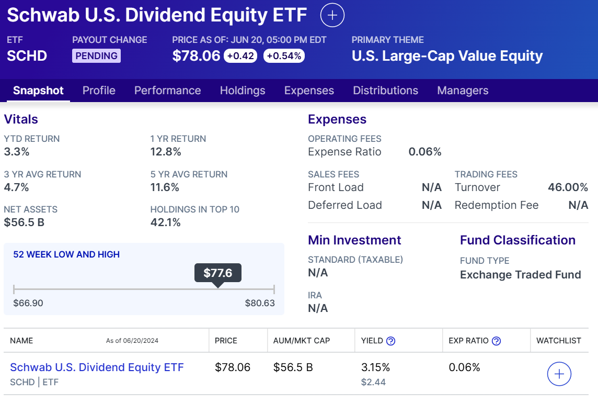The width and height of the screenshot is (598, 402).
Task: Click the Front Load label
Action: pyautogui.click(x=336, y=187)
